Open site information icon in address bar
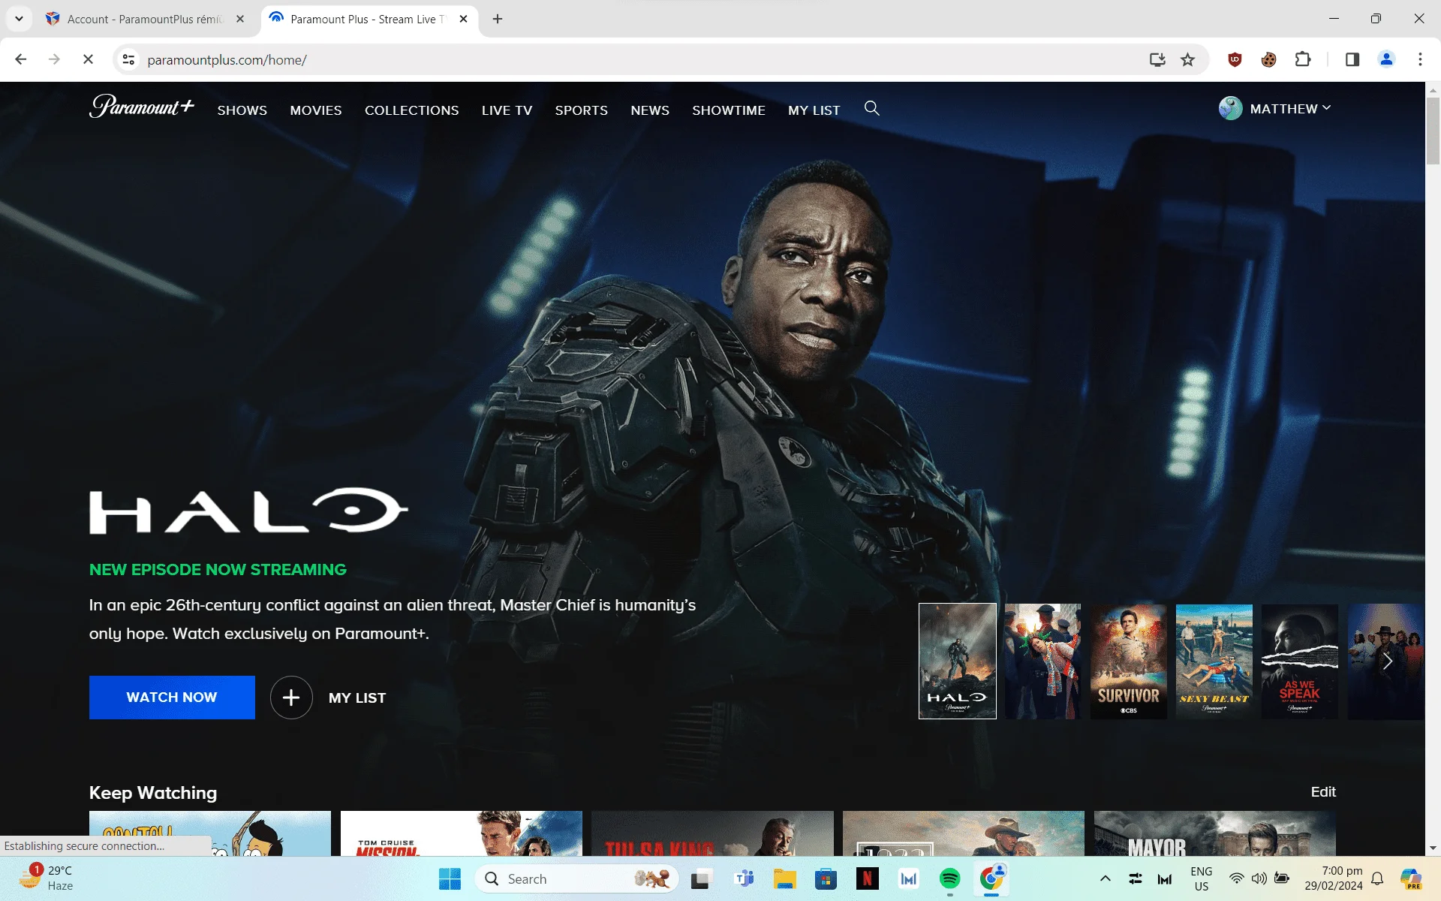This screenshot has width=1441, height=901. point(128,59)
